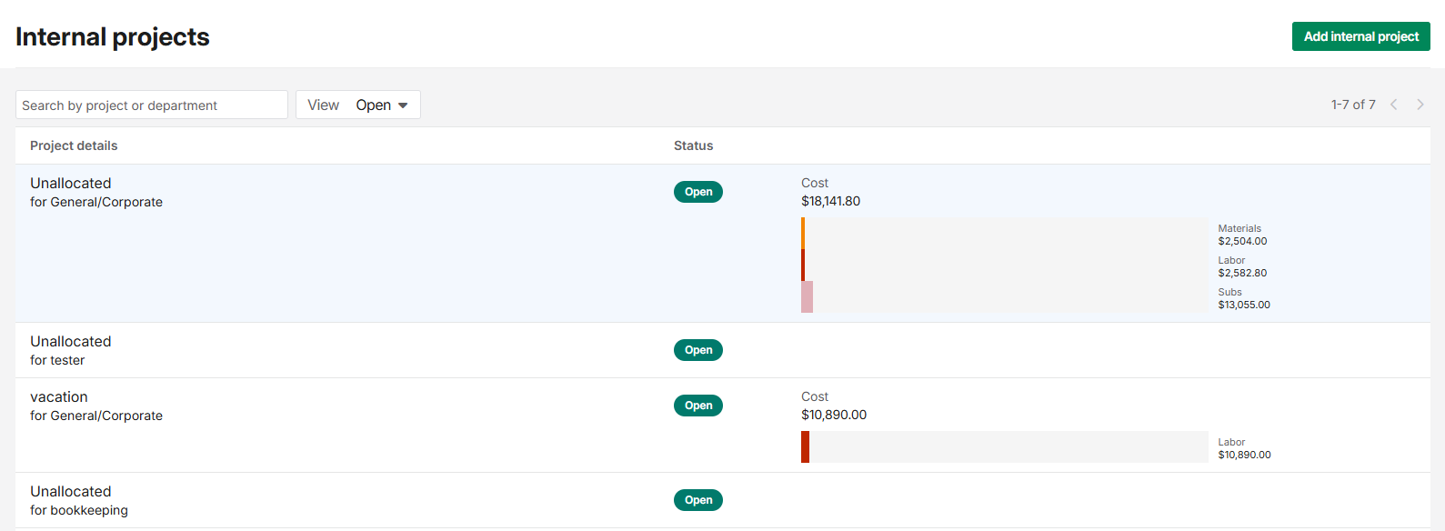Click the Open badge on first Unallocated project
This screenshot has width=1445, height=531.
coord(698,192)
